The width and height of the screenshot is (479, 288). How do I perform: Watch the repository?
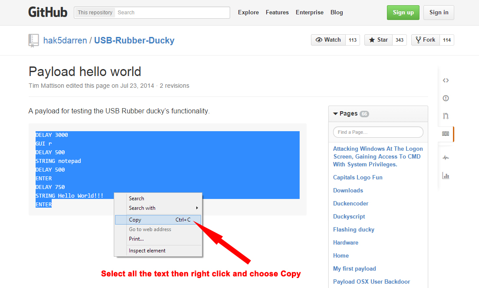pos(328,40)
